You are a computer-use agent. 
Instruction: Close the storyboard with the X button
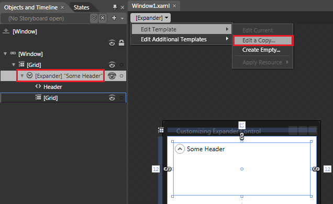[103, 18]
